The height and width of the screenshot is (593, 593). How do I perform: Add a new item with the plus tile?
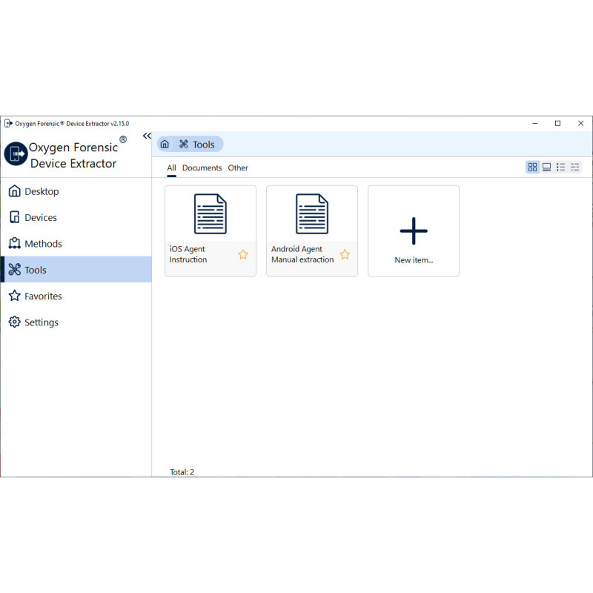[x=414, y=231]
